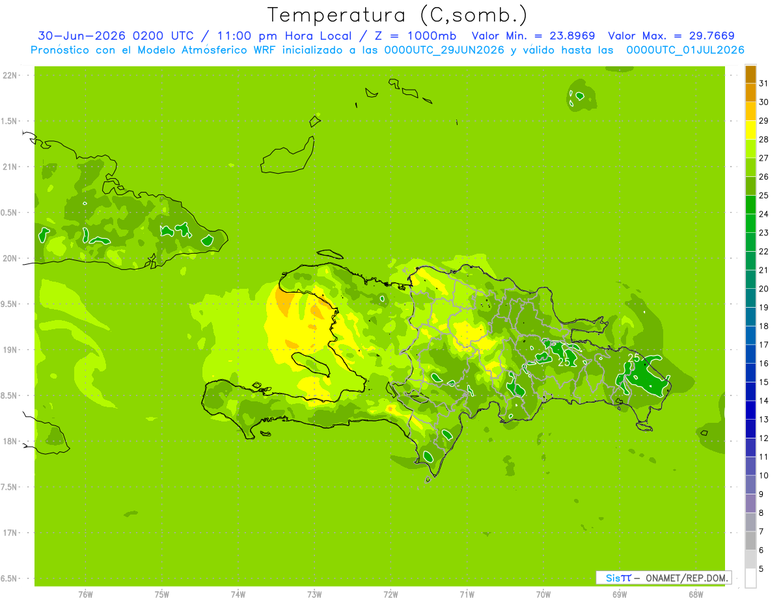781x603 pixels.
Task: Click the '5' value on the color scale
Action: tap(761, 569)
